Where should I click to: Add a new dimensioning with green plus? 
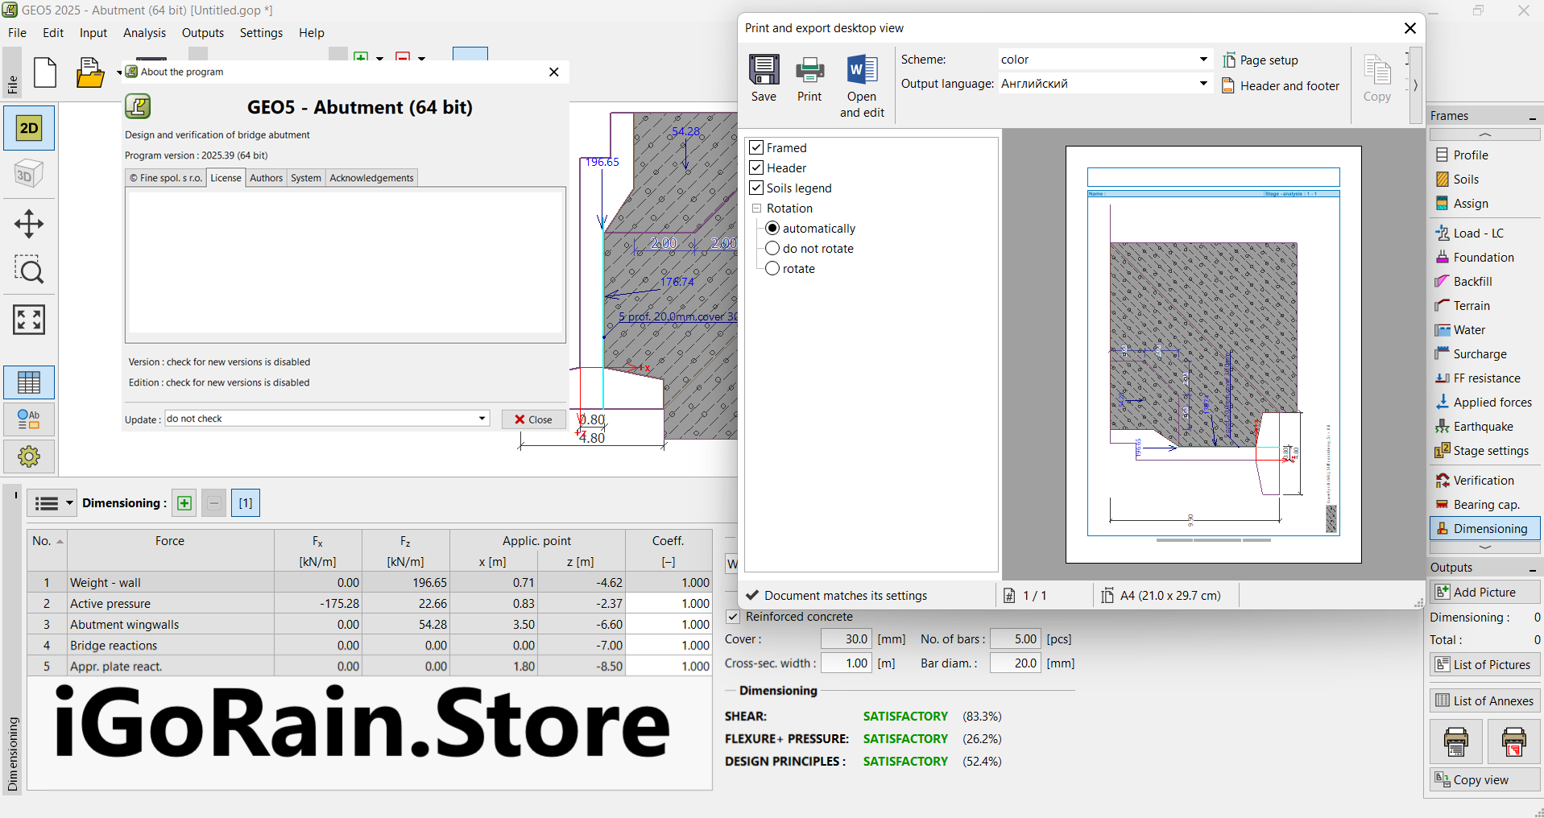click(x=184, y=503)
